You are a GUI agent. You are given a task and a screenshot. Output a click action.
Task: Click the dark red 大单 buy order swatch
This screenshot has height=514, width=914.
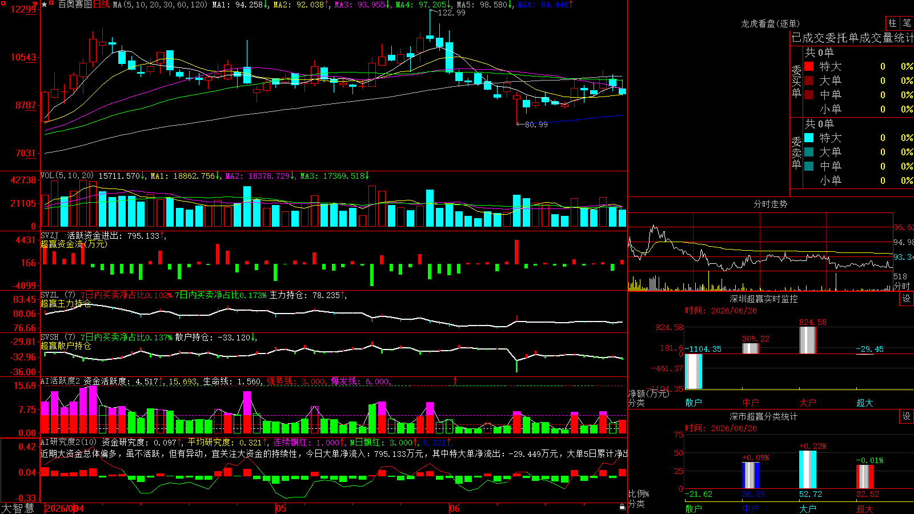coord(809,81)
